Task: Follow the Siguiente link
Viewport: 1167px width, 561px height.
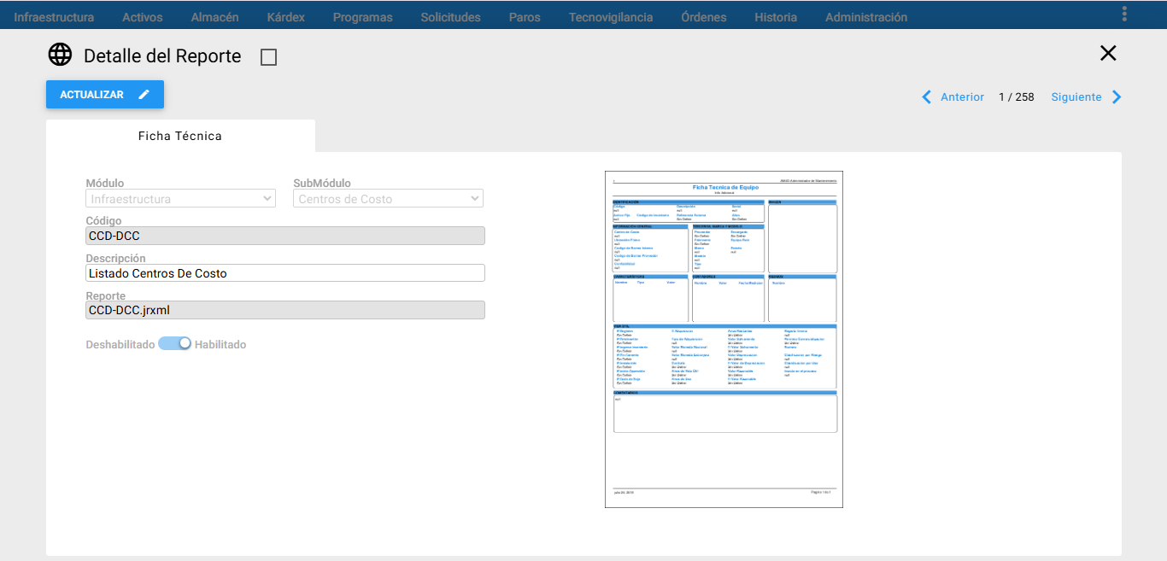Action: point(1076,97)
